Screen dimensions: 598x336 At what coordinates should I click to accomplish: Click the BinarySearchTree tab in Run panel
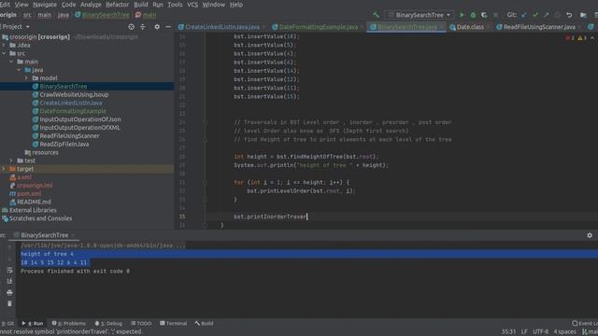point(45,235)
